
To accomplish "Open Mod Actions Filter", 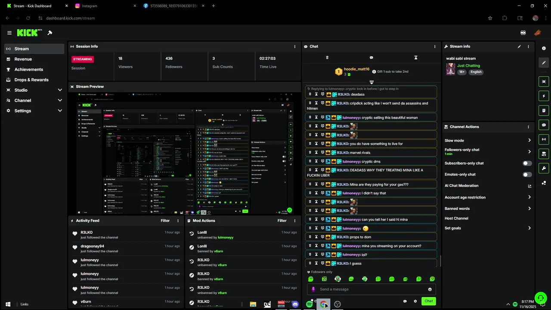I will 282,220.
